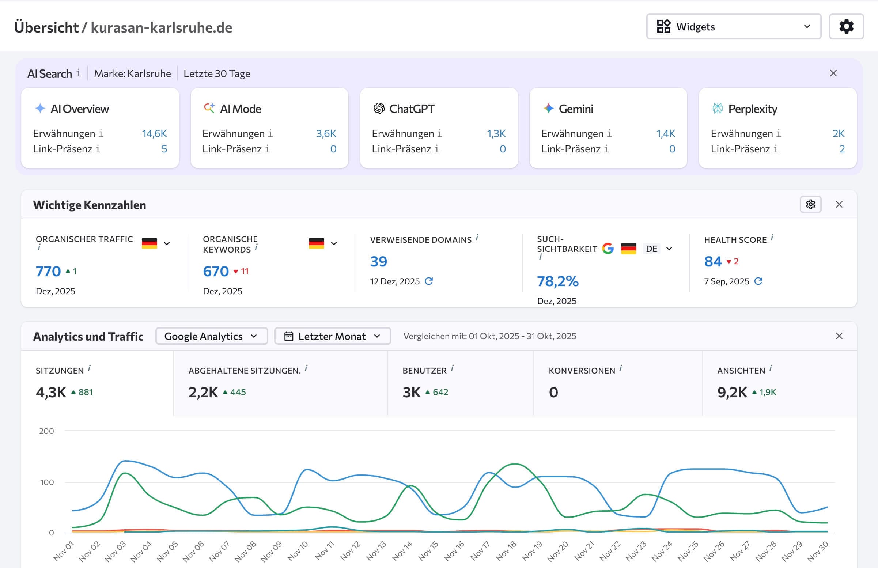Refresh the Verweisende Domains data
The image size is (878, 568).
[429, 281]
